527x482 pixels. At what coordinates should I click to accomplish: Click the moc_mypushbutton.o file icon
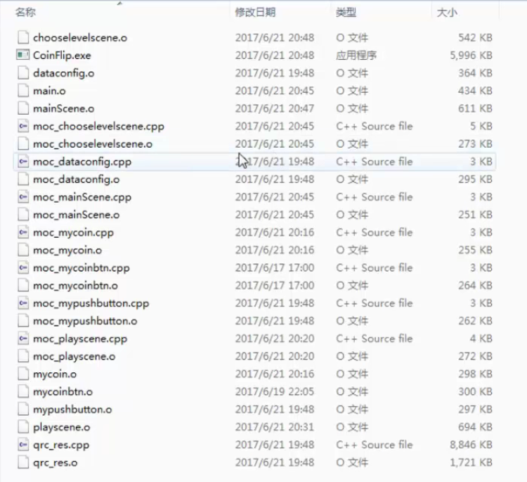(x=23, y=321)
